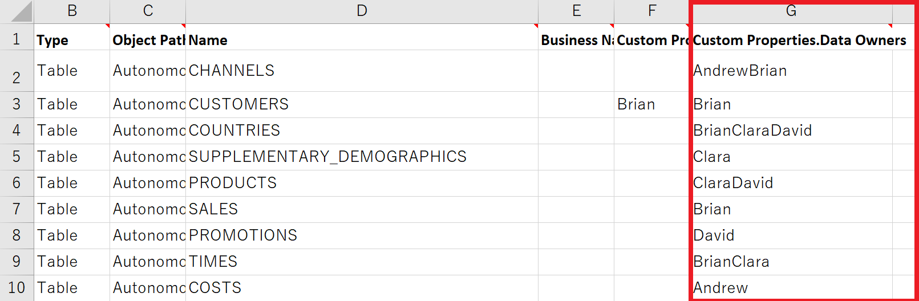Screen dimensions: 919x301
Task: Select the CHANNELS cell
Action: click(362, 71)
